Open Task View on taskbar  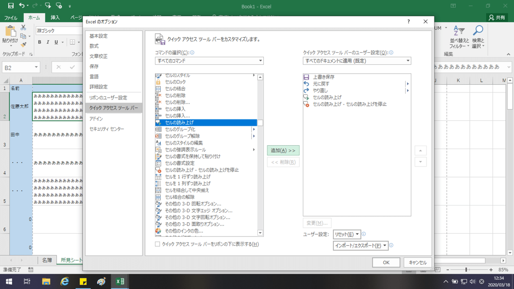[x=27, y=281]
